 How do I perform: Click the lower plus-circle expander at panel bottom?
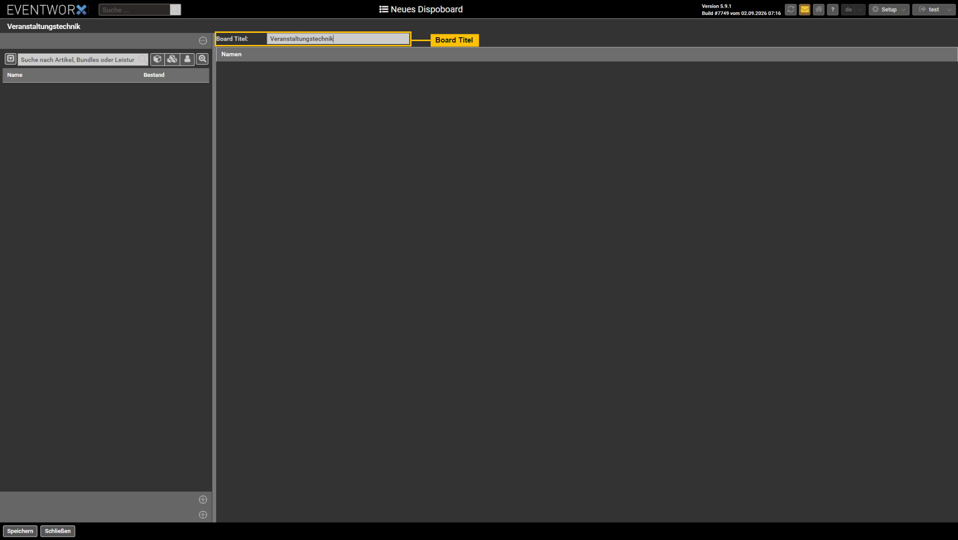click(x=203, y=515)
